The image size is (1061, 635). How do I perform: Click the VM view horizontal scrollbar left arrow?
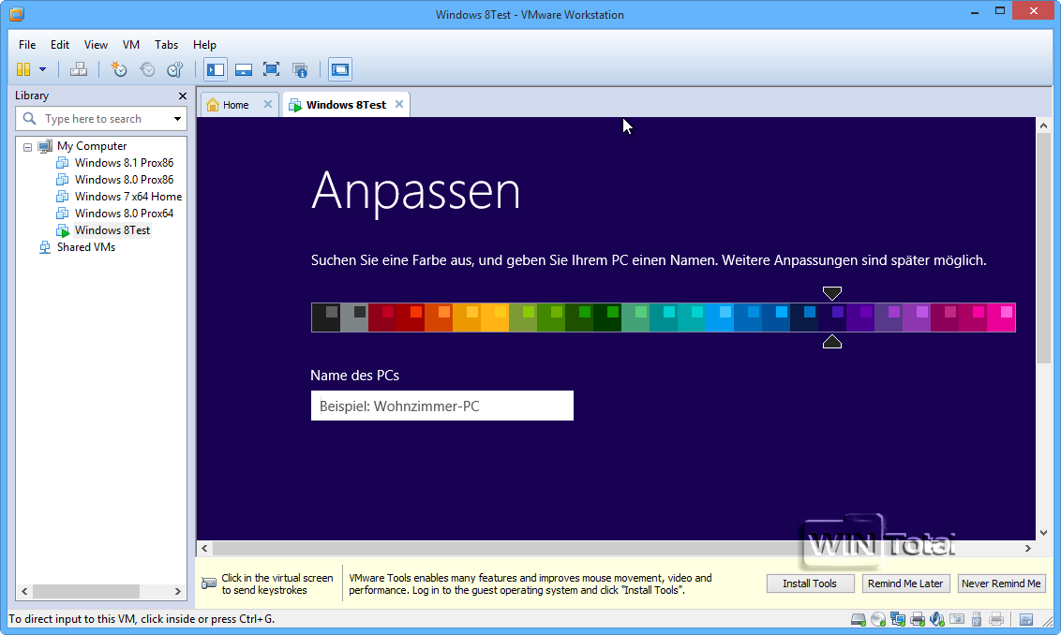pyautogui.click(x=204, y=549)
